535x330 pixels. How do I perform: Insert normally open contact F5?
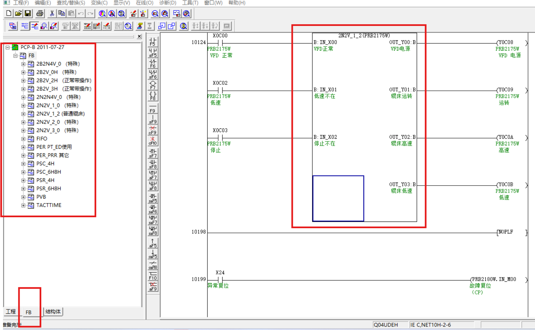click(153, 41)
